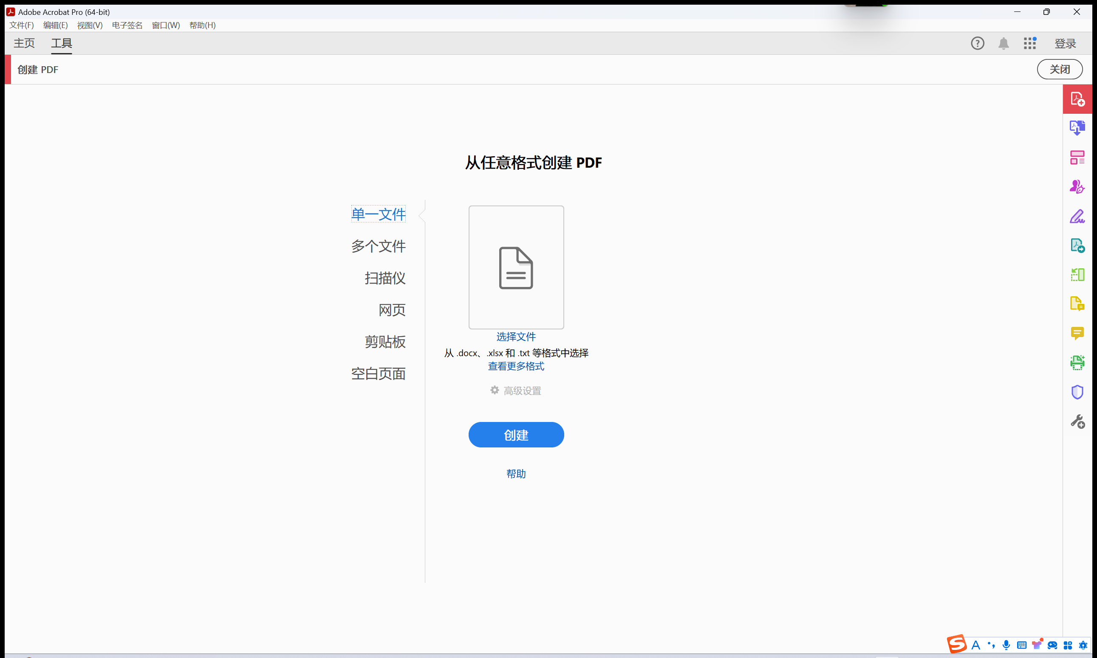
Task: Click the blue 创建 button
Action: (x=516, y=435)
